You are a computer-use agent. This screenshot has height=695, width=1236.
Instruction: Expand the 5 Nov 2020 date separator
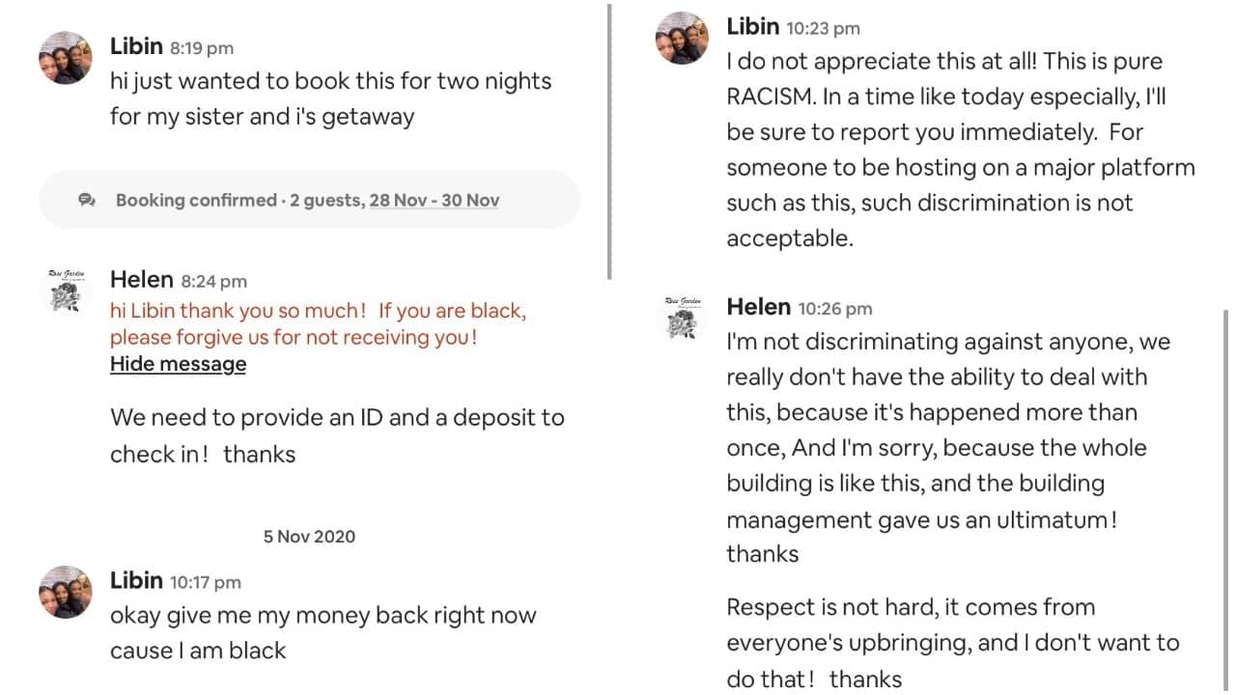(x=309, y=536)
